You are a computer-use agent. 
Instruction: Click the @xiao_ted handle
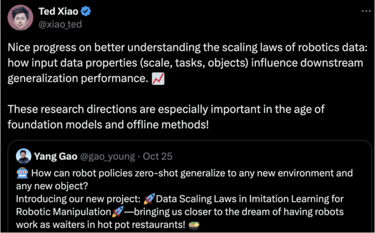pos(60,24)
